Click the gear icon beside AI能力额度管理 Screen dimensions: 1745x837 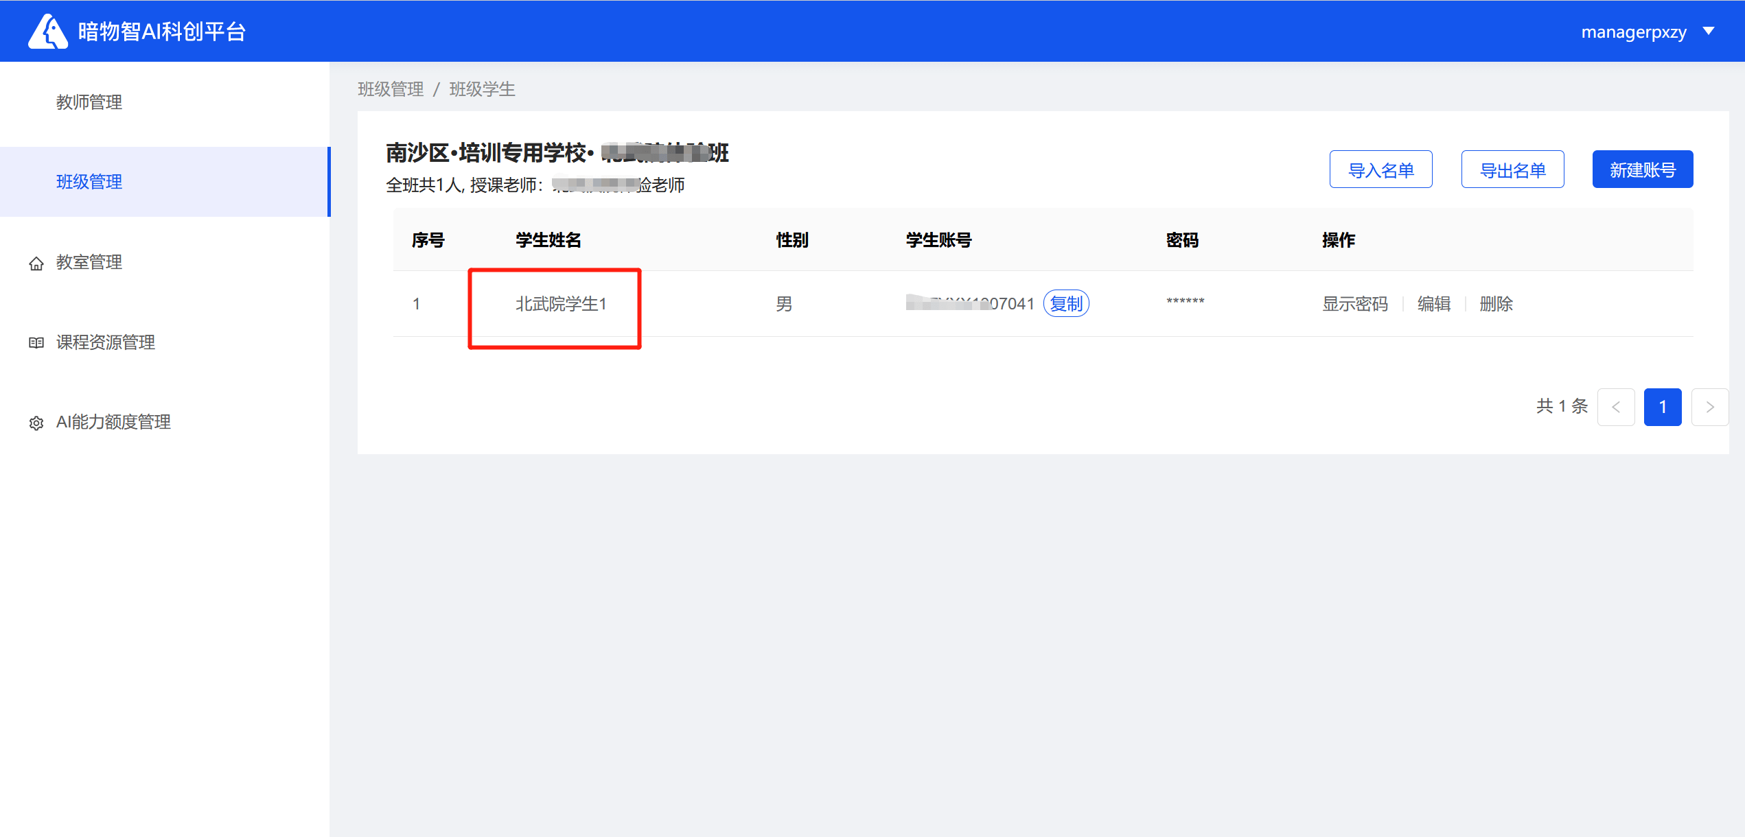click(x=36, y=423)
